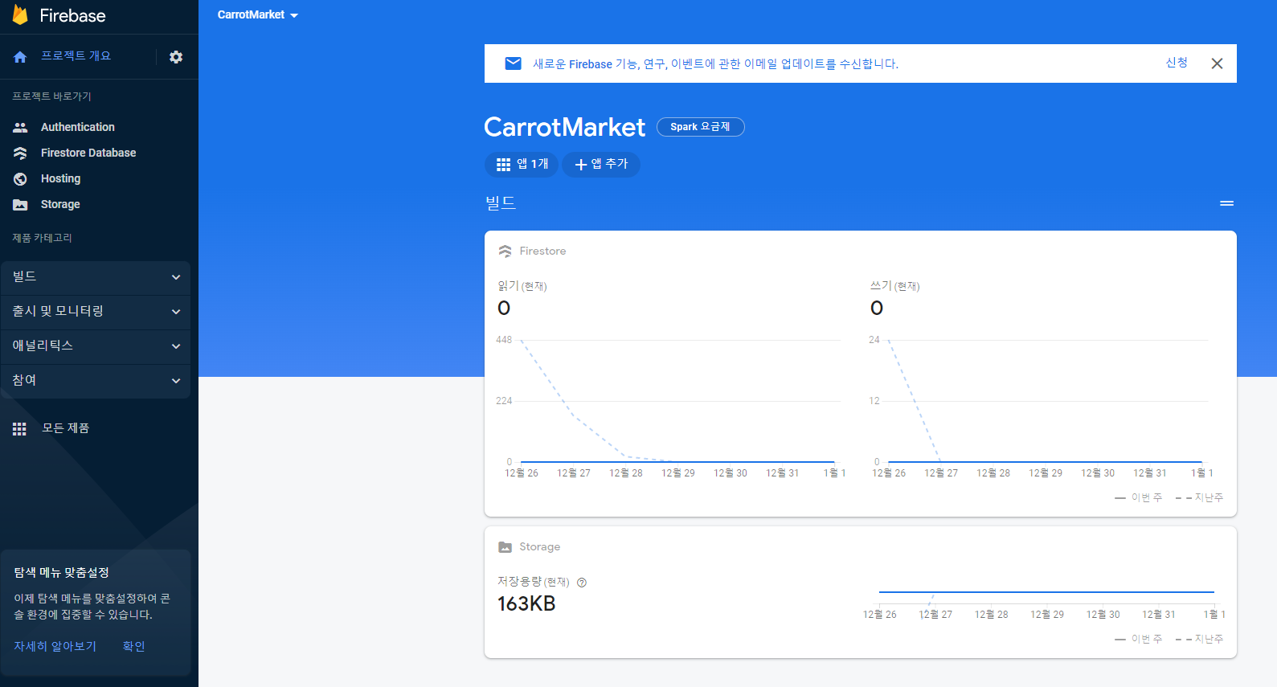Open 모든 제품 all products page

click(x=65, y=428)
